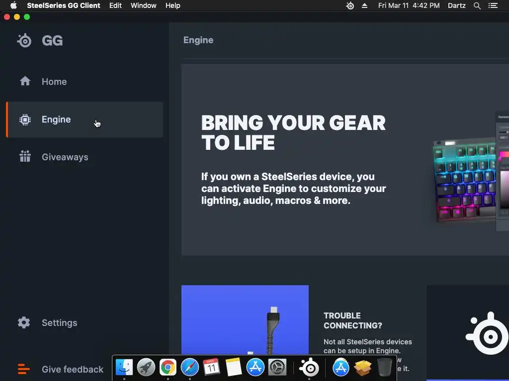
Task: Click the Giveaways gift icon
Action: pyautogui.click(x=25, y=156)
